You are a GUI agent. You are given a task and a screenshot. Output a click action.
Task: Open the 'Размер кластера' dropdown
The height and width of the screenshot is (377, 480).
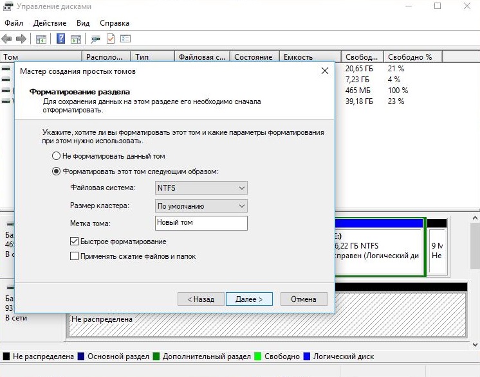point(201,206)
